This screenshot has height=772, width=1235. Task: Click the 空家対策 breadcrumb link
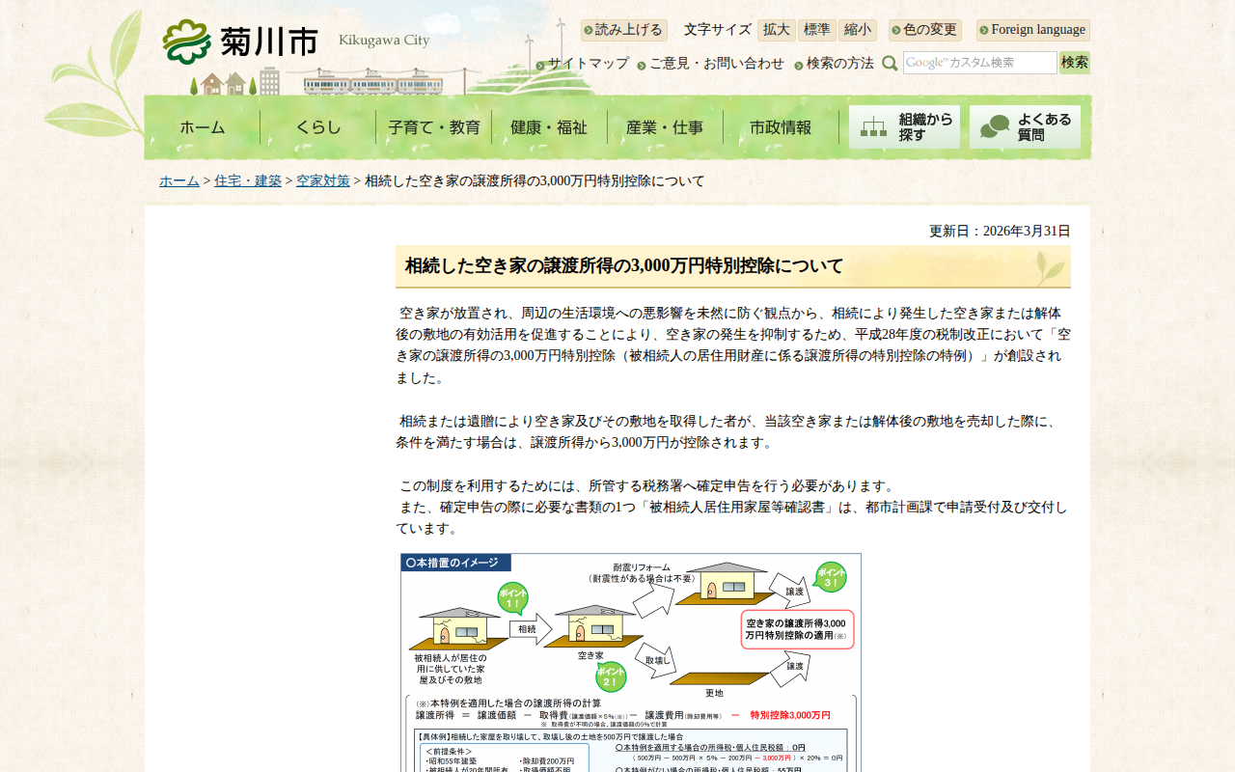click(x=323, y=181)
